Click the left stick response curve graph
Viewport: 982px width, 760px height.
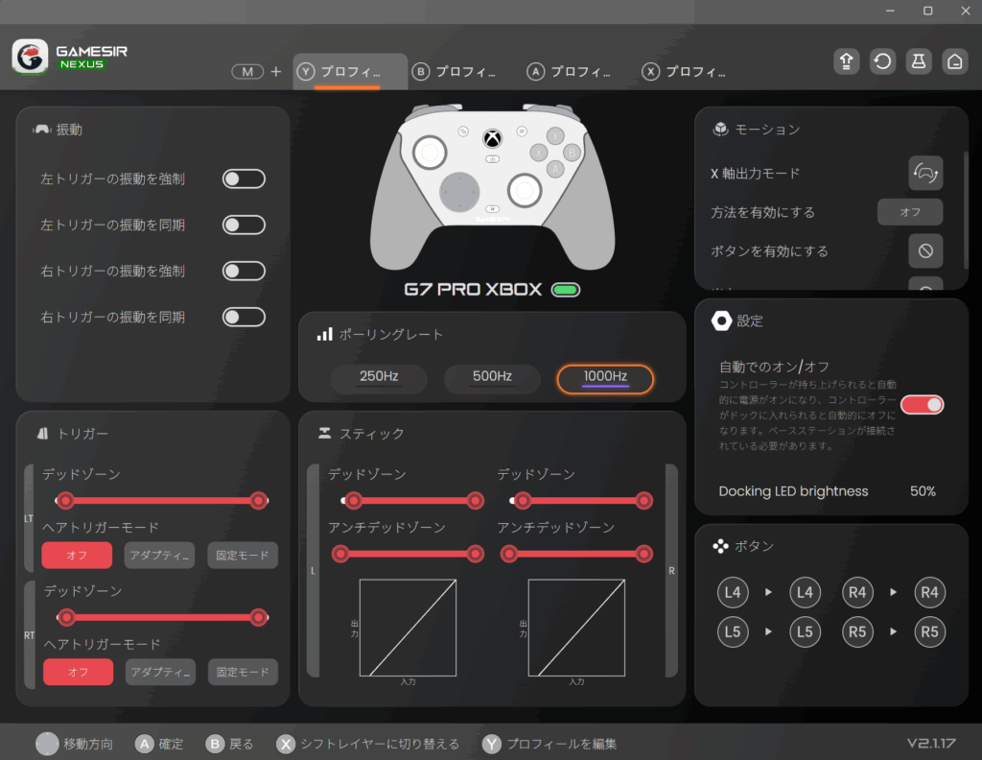408,628
